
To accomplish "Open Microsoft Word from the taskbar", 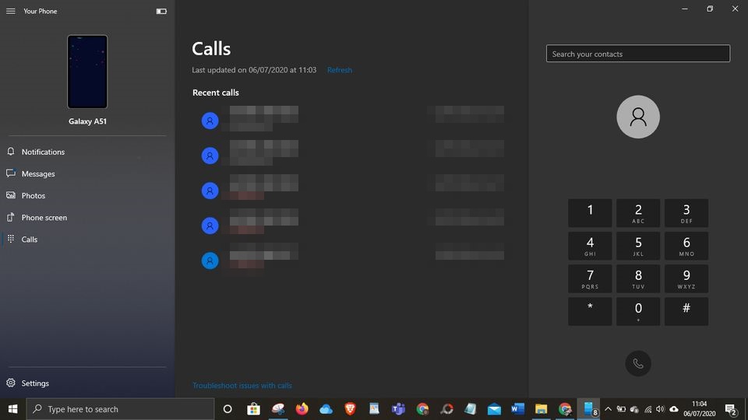I will pos(517,409).
